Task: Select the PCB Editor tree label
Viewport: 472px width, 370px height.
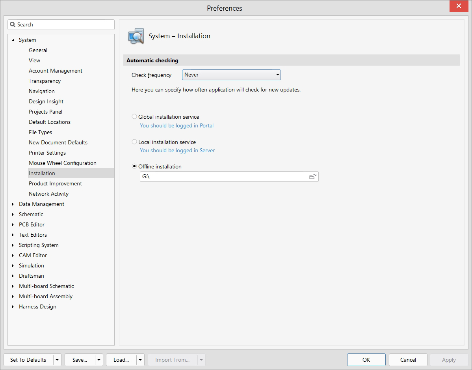Action: 32,224
